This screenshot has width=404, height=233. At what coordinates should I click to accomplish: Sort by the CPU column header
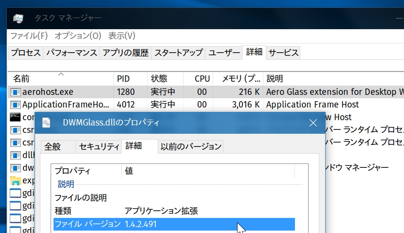tap(198, 78)
